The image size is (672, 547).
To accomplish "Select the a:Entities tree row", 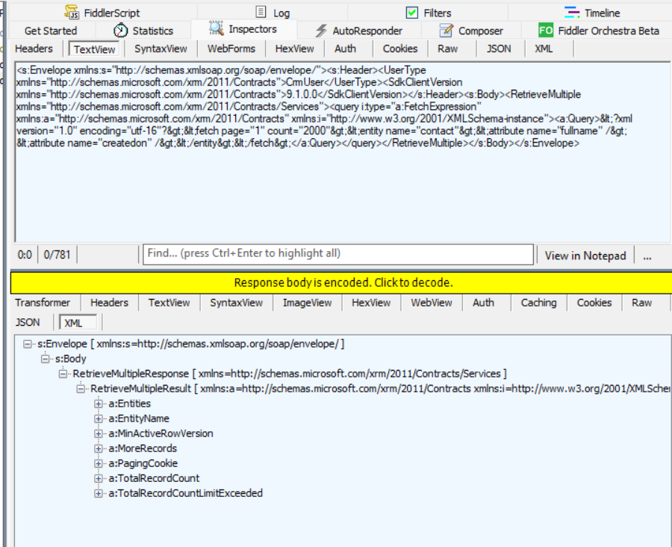I will 129,404.
